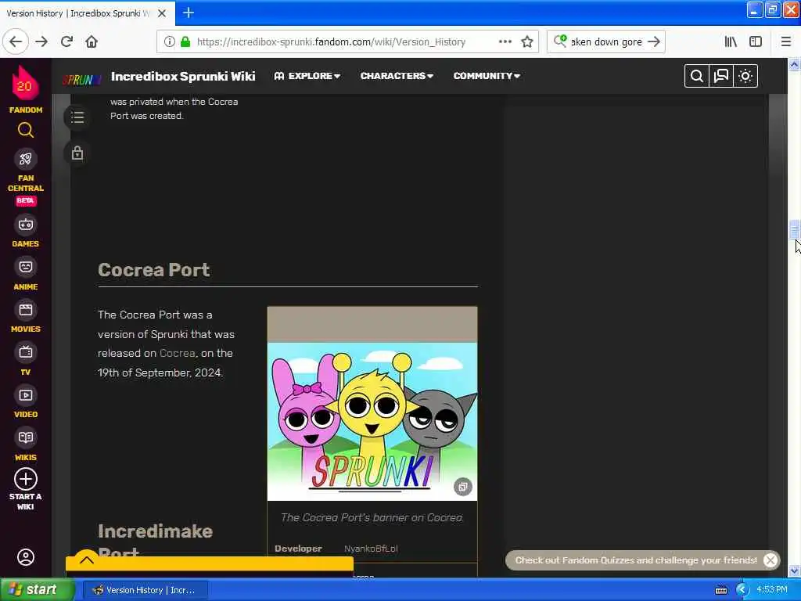Open the Firefox hamburger menu

(785, 41)
